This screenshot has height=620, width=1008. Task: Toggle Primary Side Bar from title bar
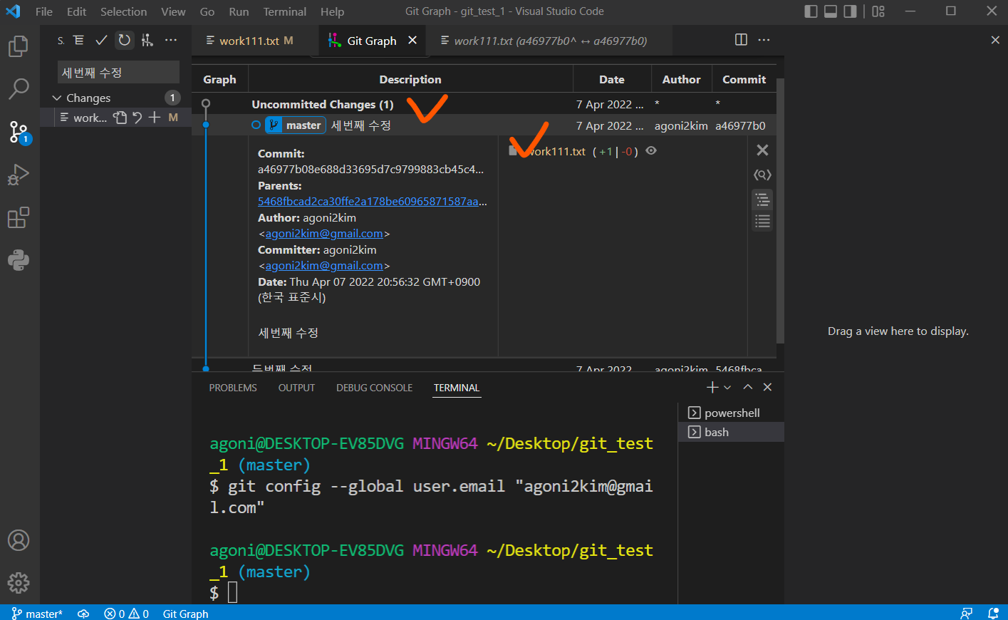click(x=811, y=11)
